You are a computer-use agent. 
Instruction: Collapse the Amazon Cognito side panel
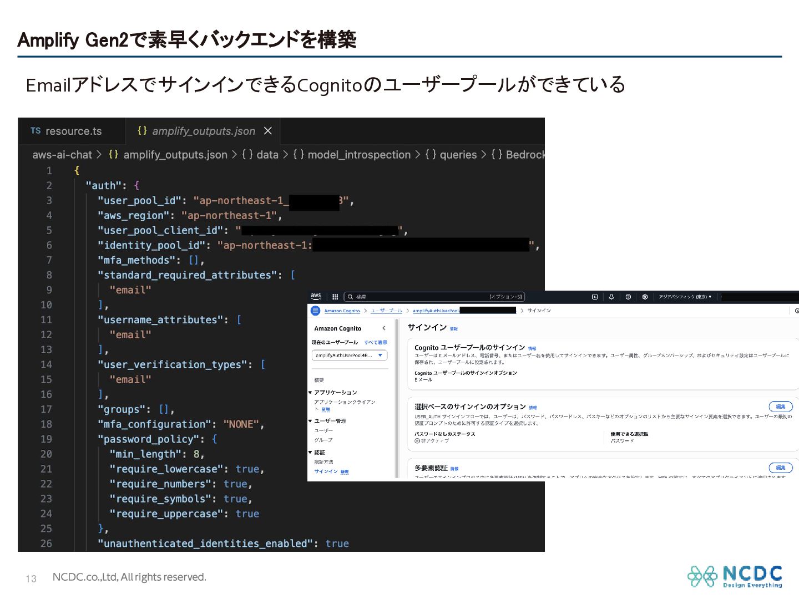click(384, 328)
